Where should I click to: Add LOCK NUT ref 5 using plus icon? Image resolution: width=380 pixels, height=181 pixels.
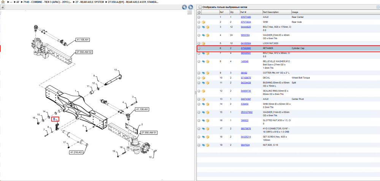(x=199, y=43)
